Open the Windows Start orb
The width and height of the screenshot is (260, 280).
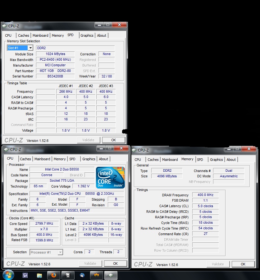click(x=8, y=275)
